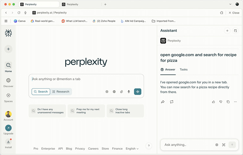This screenshot has width=243, height=155.
Task: Start a new thread with plus sidebar button
Action: click(8, 49)
